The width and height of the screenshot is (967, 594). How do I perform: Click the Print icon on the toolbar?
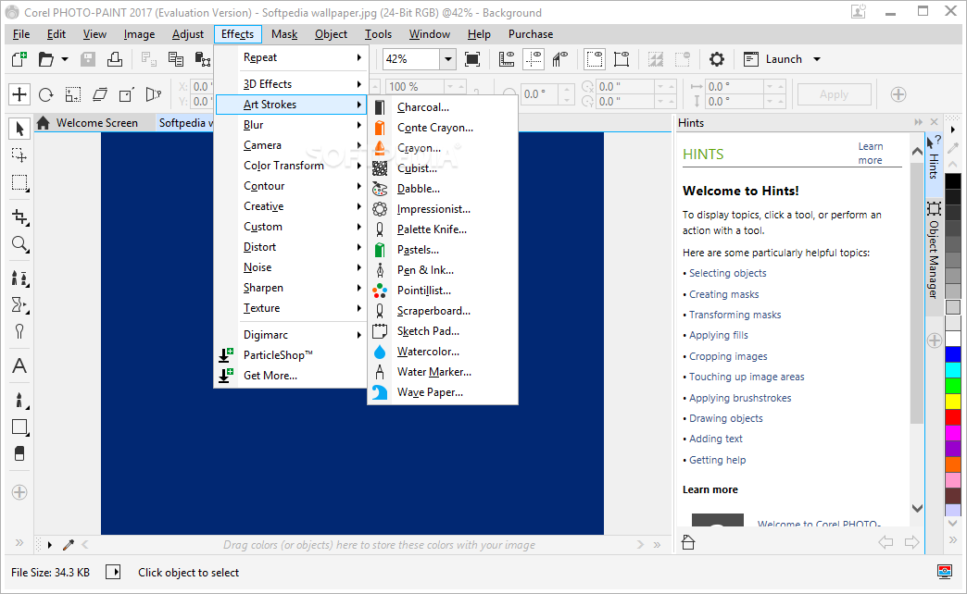coord(115,58)
